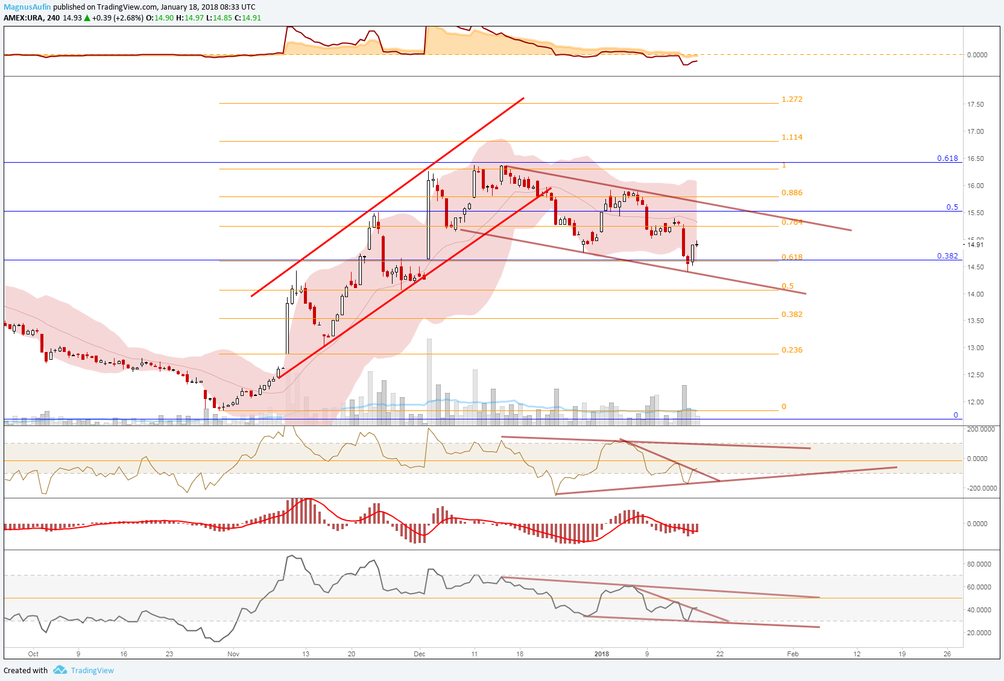1004x681 pixels.
Task: Click the Feb date axis label
Action: coord(793,654)
